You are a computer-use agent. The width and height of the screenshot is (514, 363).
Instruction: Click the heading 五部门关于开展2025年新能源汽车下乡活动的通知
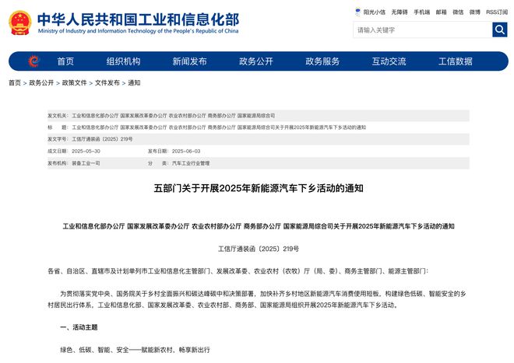click(x=259, y=188)
